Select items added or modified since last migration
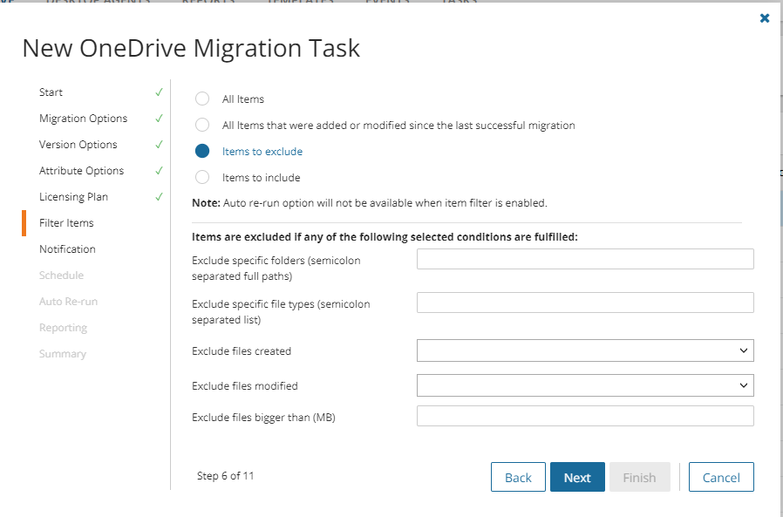783x517 pixels. point(202,125)
